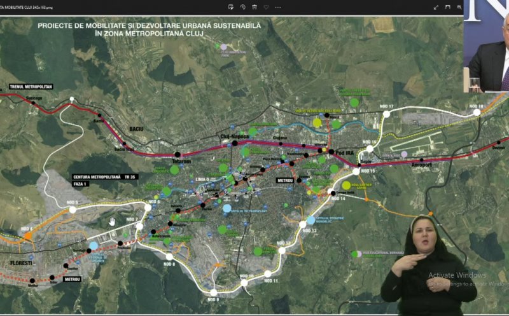Click the 'Cluj-Napoca' station label
Viewport: 509px width, 316px height.
(234, 137)
